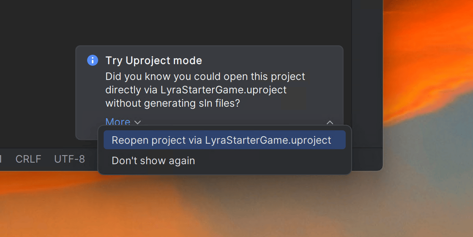The image size is (473, 237).
Task: Open the More actions link
Action: coord(118,122)
